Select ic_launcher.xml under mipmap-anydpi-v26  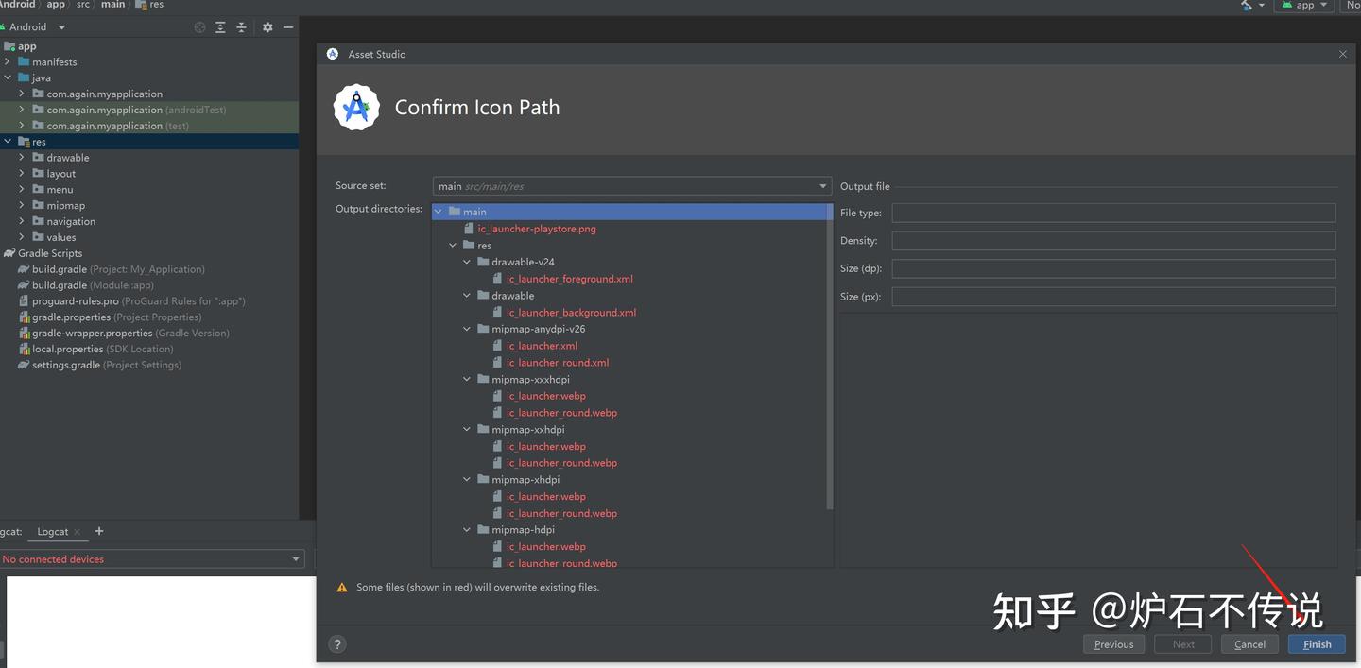point(542,346)
